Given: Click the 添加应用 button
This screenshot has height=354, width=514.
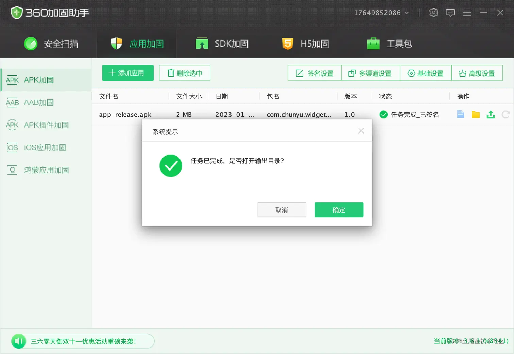Looking at the screenshot, I should click(128, 73).
